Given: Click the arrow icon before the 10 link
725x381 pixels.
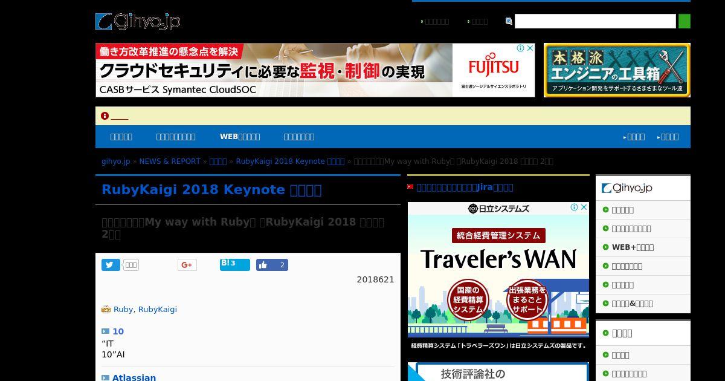Looking at the screenshot, I should (105, 331).
